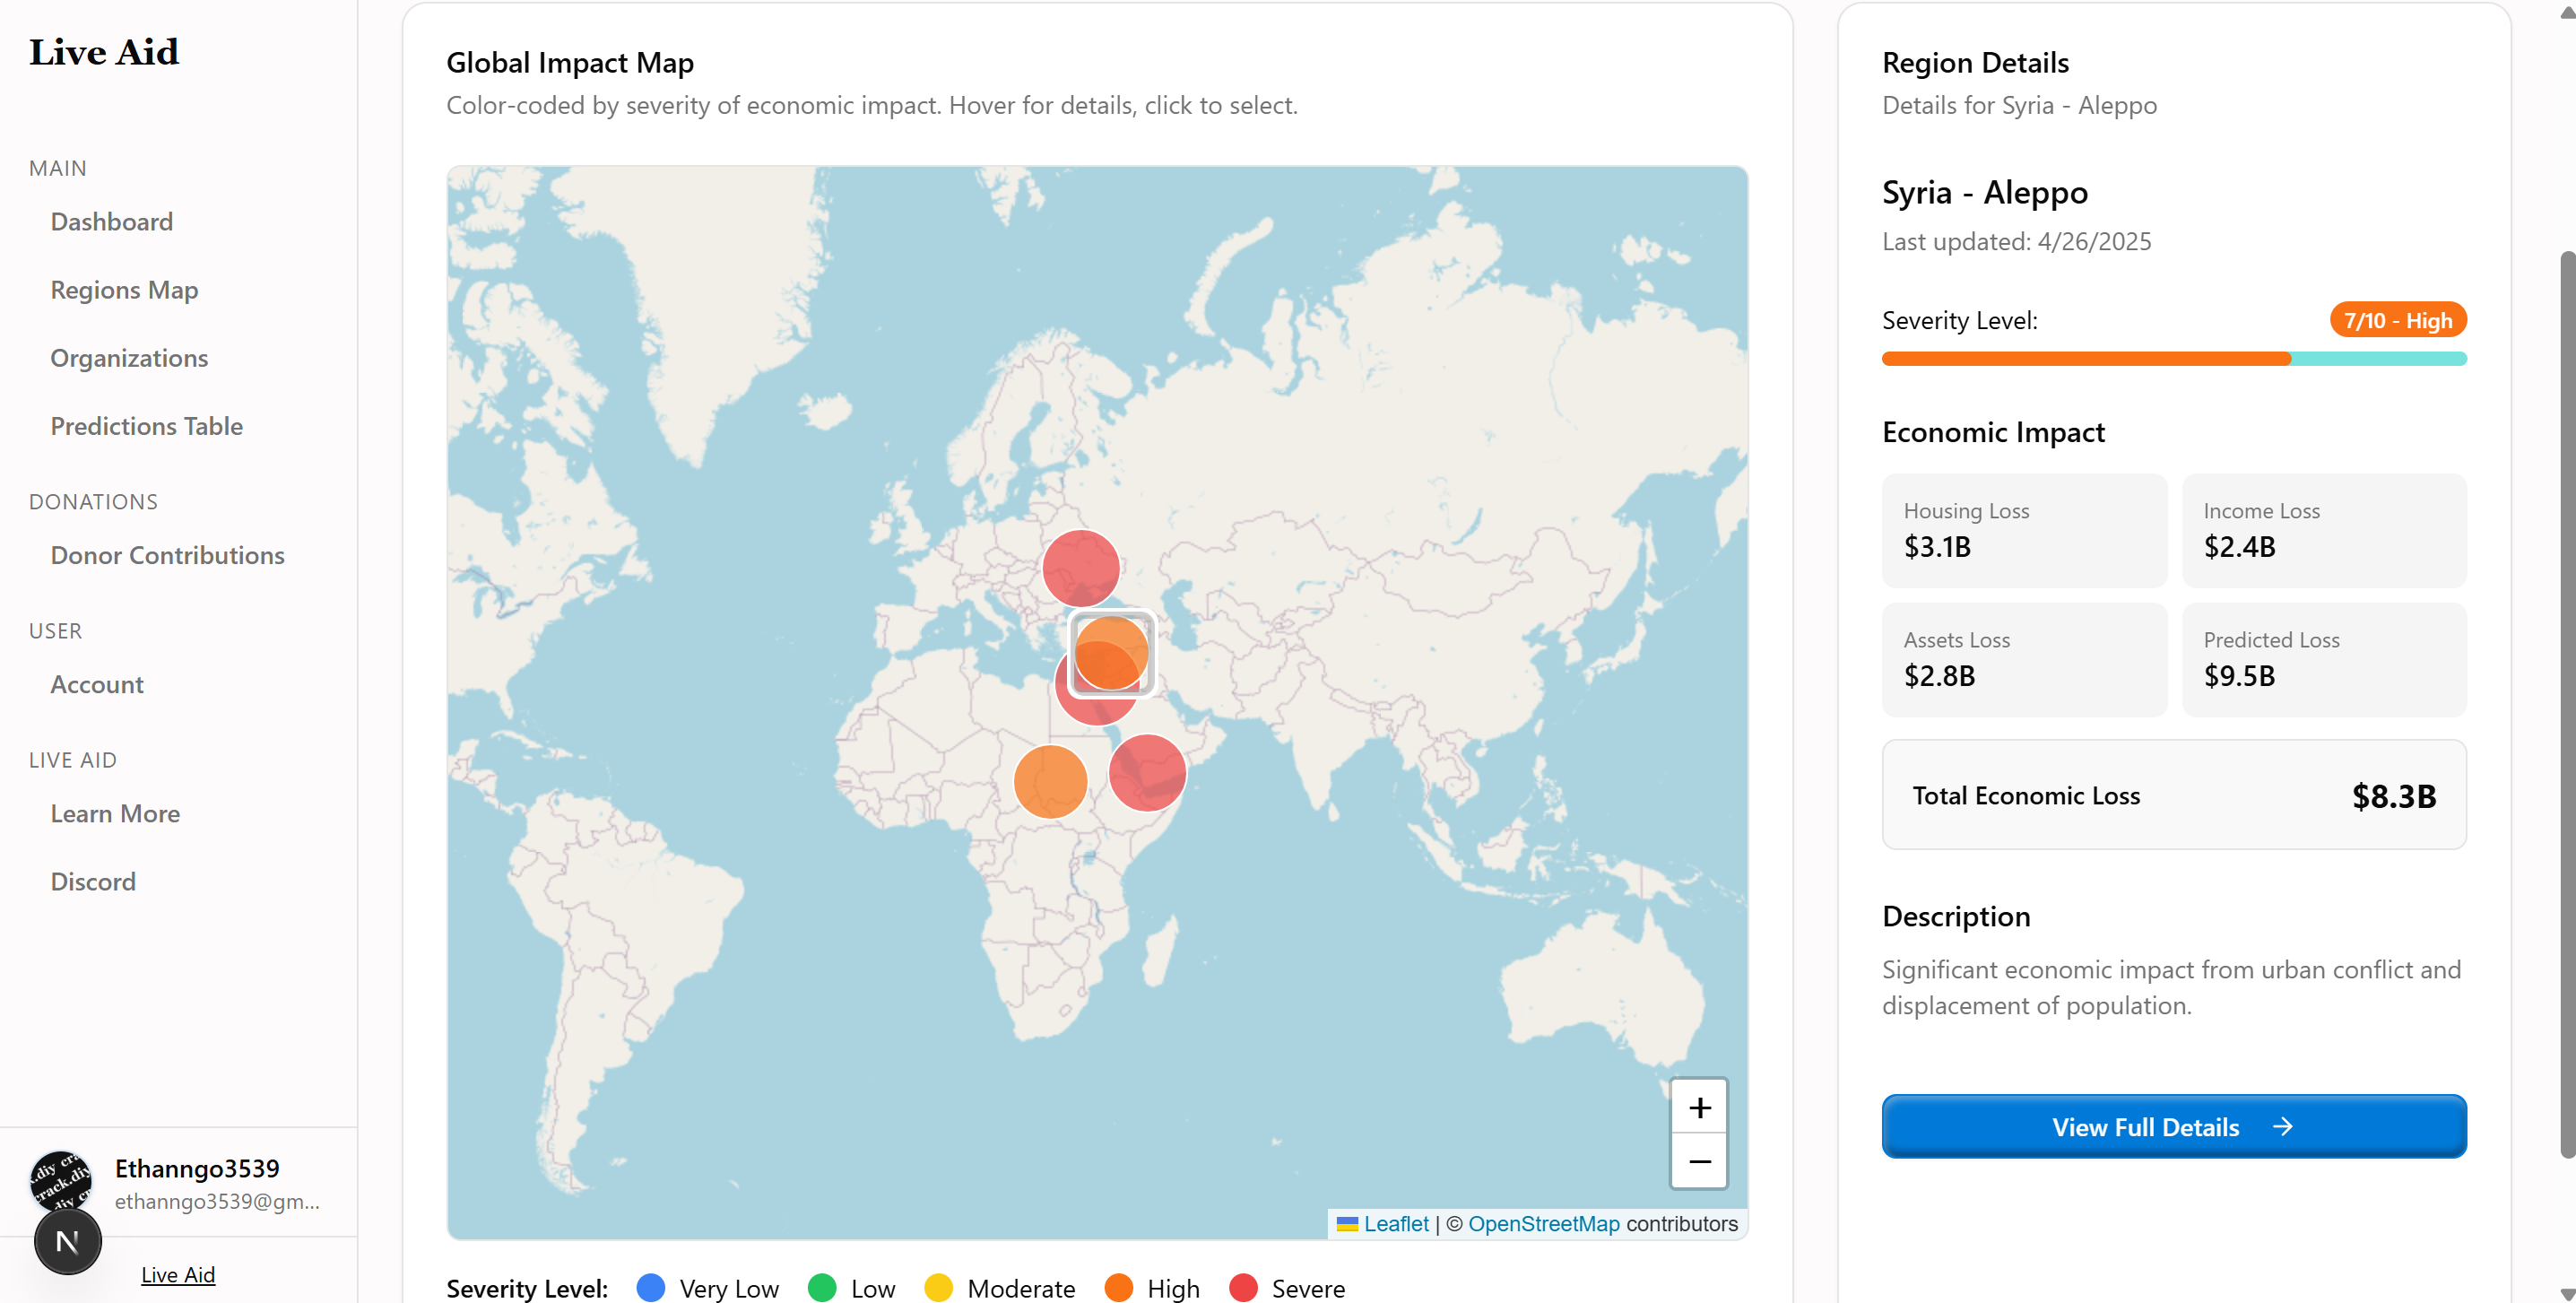Open the Leaflet attribution link
Image resolution: width=2576 pixels, height=1303 pixels.
(x=1395, y=1223)
